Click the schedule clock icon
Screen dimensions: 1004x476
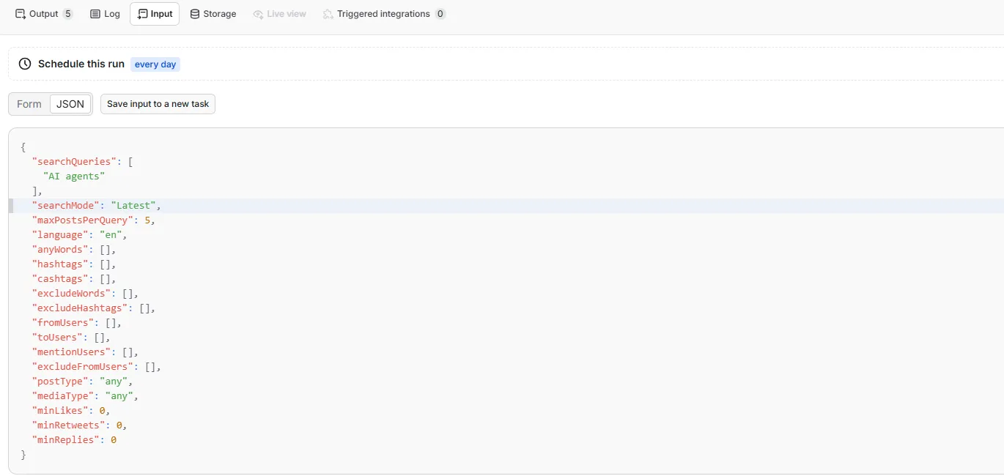point(25,64)
